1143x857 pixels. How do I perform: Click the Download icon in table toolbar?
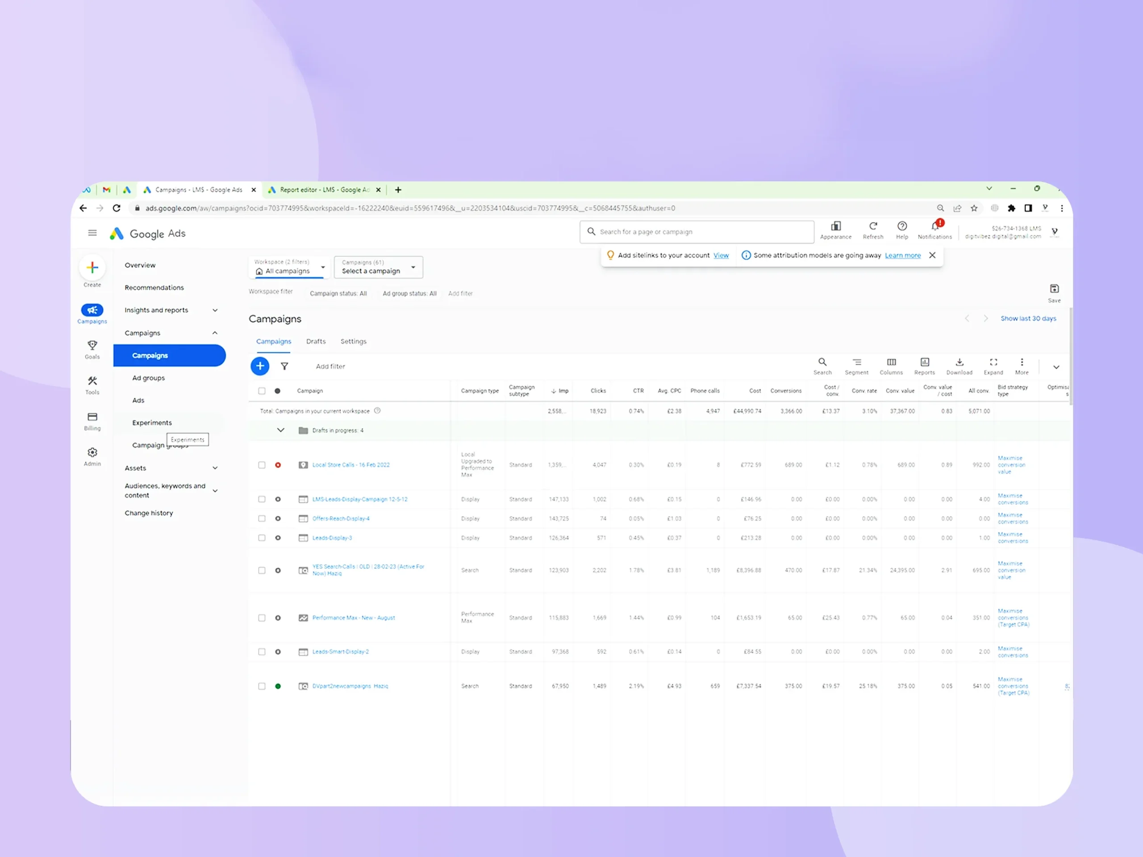click(x=959, y=362)
